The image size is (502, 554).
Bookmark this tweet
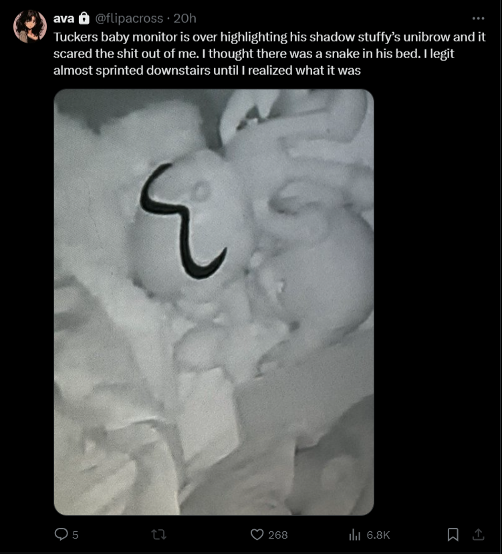click(453, 534)
